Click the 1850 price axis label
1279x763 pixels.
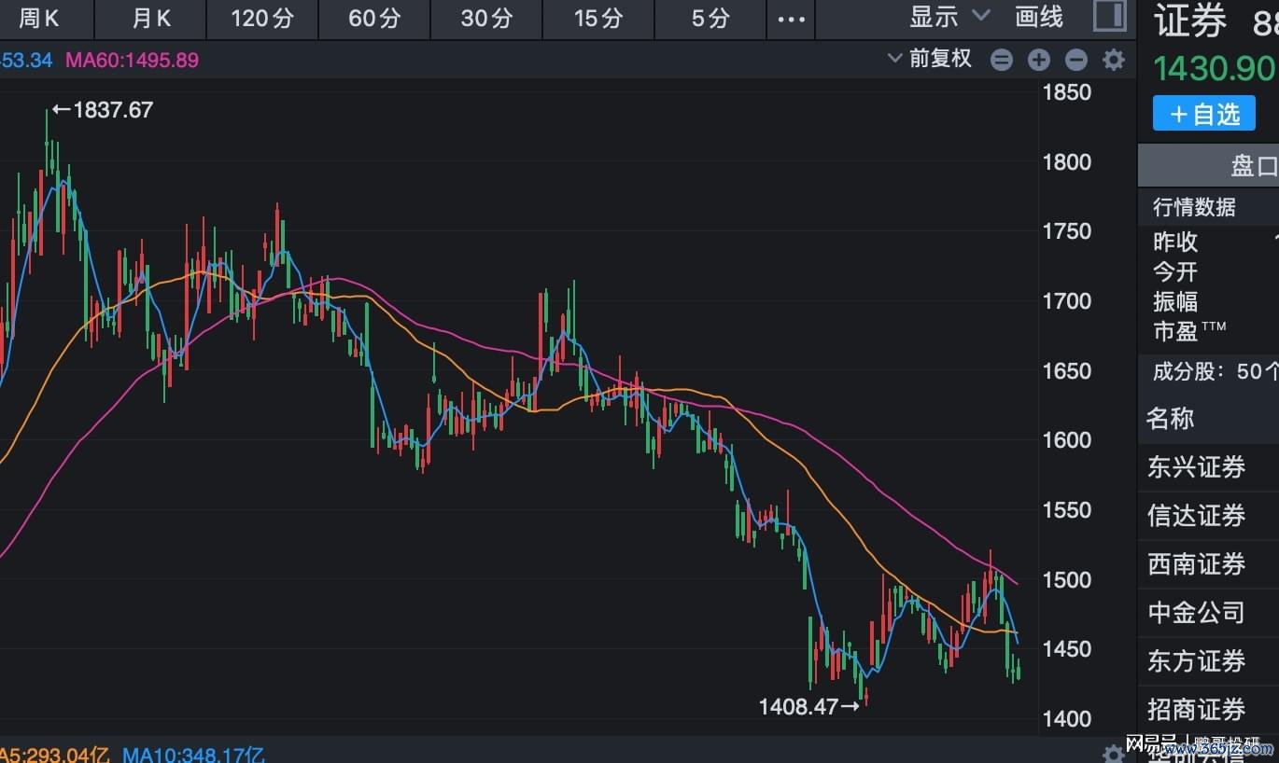[1067, 92]
